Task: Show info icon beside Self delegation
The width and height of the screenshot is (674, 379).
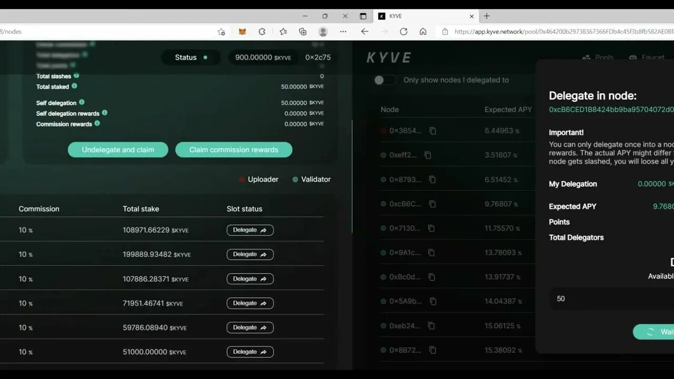Action: [82, 102]
